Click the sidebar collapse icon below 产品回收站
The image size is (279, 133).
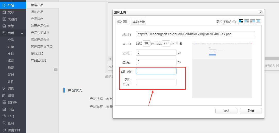tap(56, 69)
